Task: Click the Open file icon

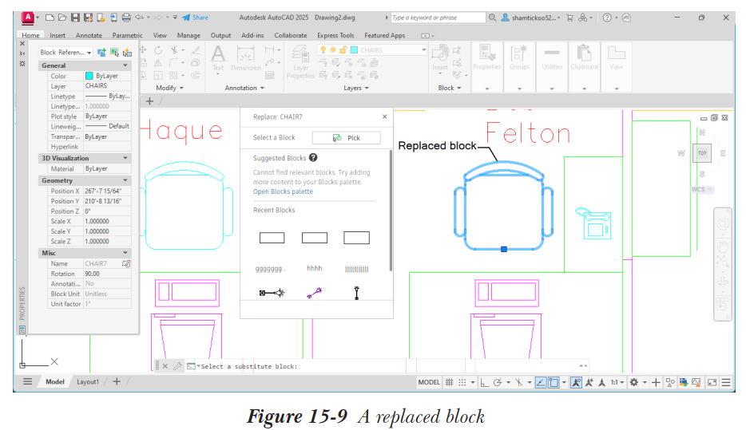Action: click(x=62, y=18)
